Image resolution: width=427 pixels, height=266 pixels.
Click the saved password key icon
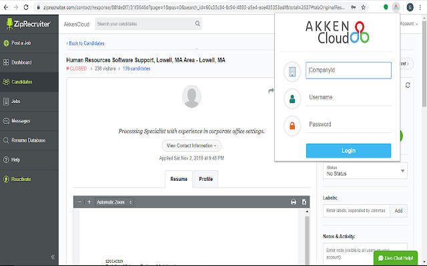353,7
